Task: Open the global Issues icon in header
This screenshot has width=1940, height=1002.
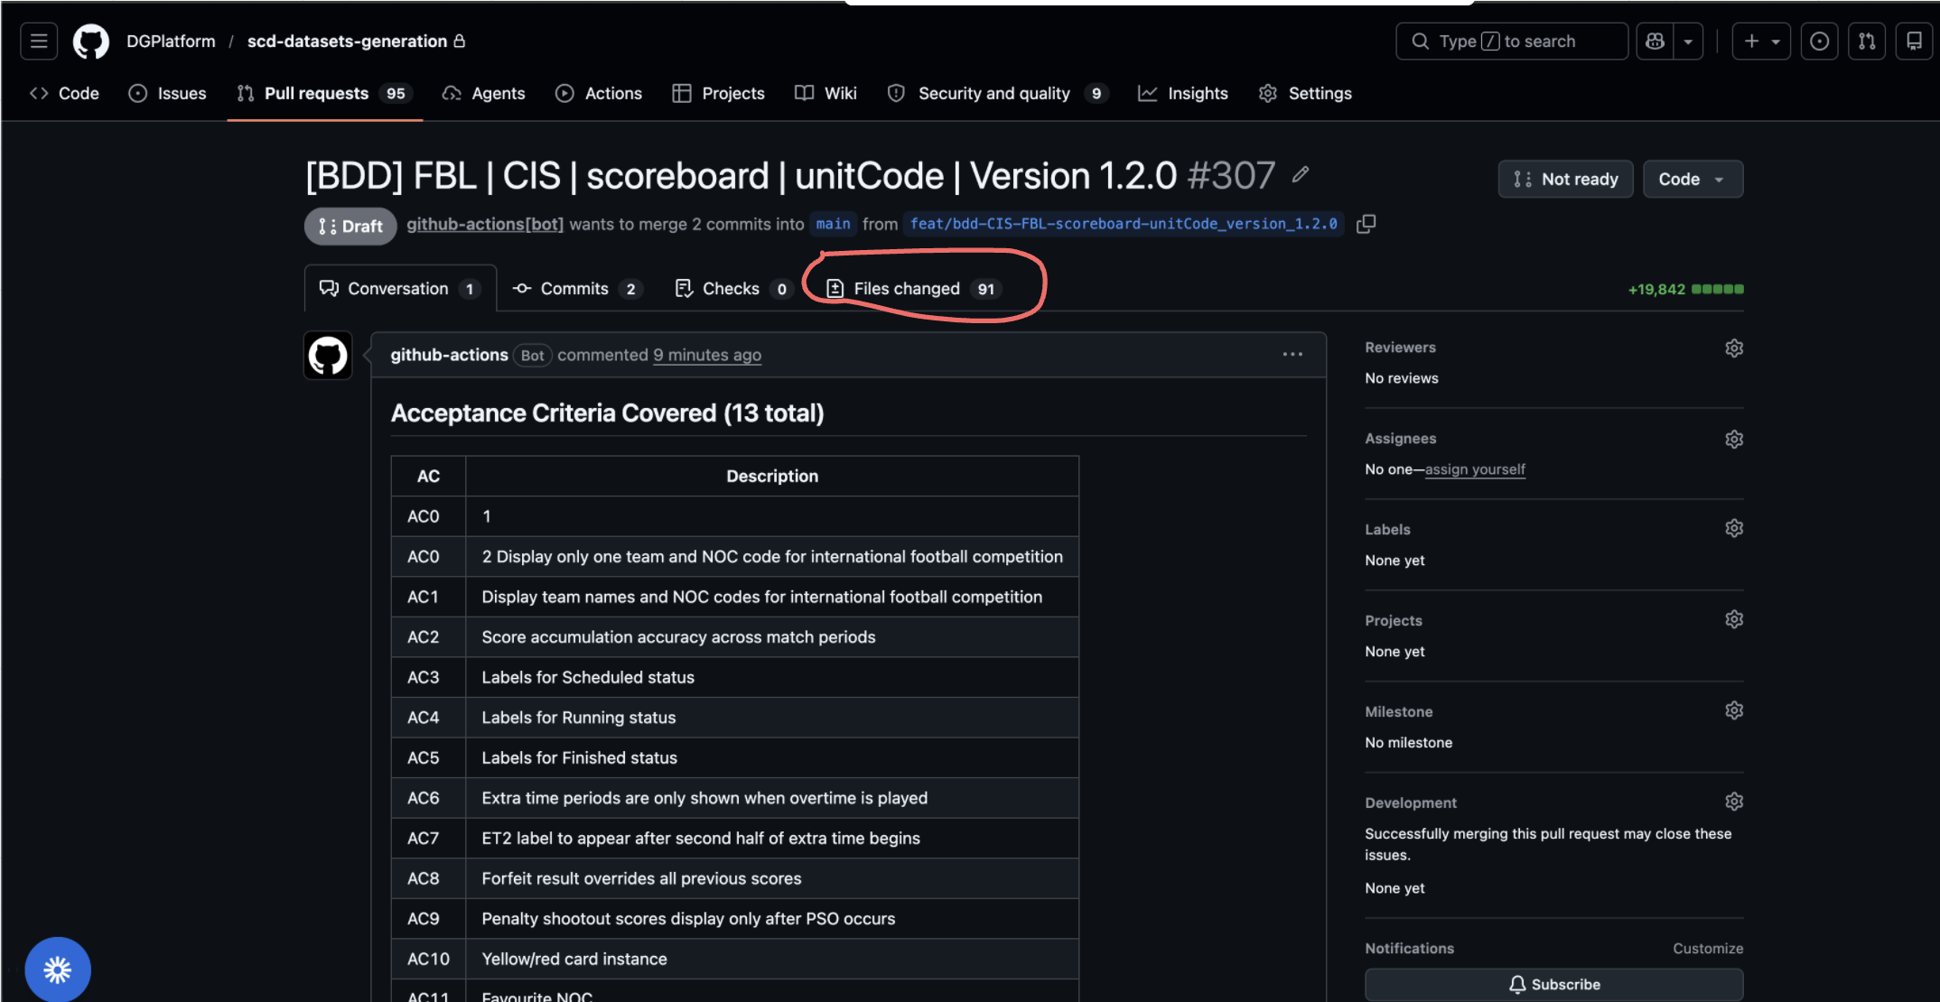Action: point(1820,42)
